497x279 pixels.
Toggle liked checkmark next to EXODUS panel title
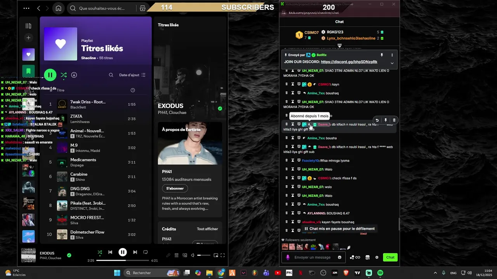click(220, 108)
